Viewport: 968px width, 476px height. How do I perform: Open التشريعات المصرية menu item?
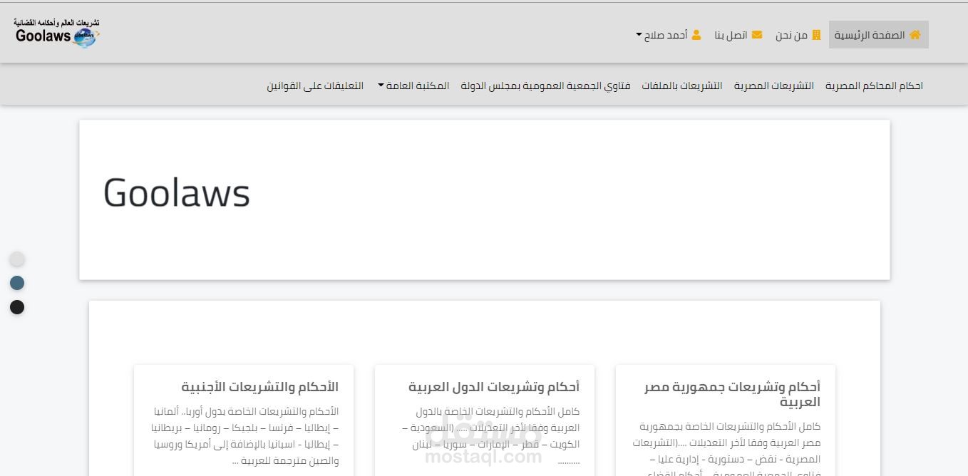(774, 86)
